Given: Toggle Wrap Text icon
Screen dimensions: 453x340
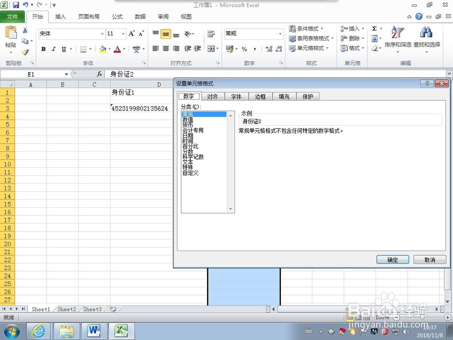Looking at the screenshot, I should pyautogui.click(x=211, y=34).
